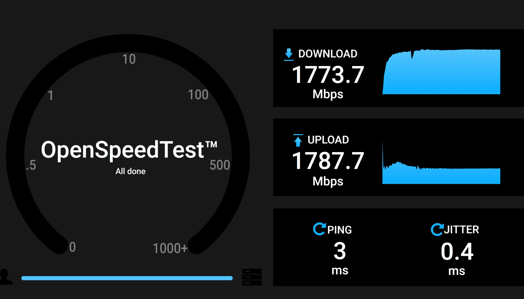
Task: Select the 1773.7 download speed value
Action: click(328, 75)
